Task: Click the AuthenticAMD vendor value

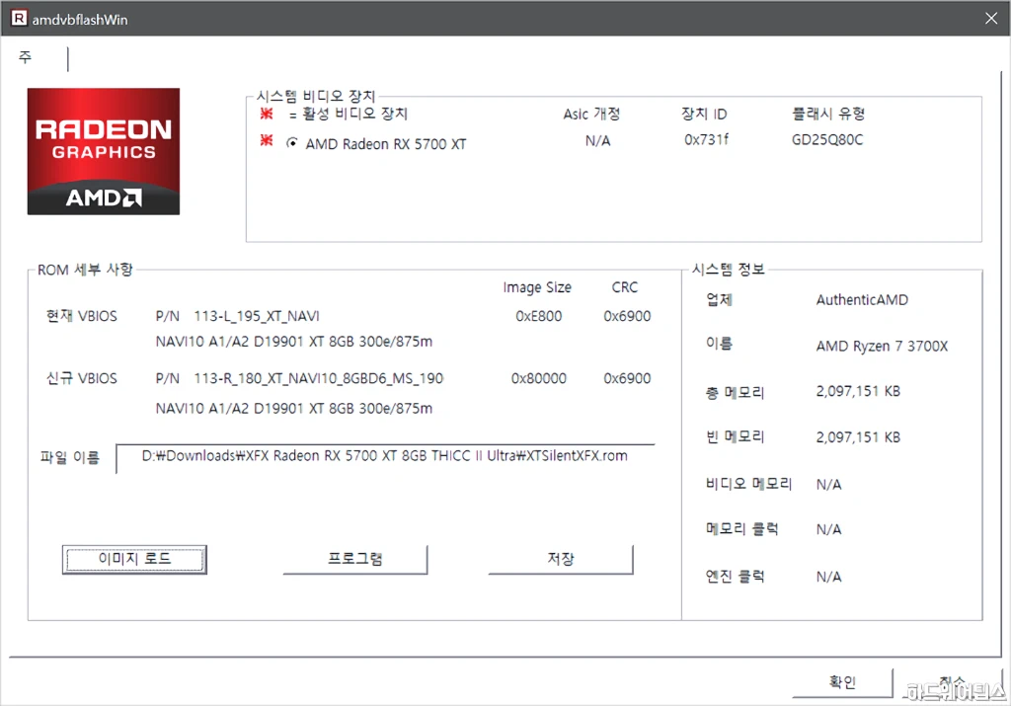Action: (862, 300)
